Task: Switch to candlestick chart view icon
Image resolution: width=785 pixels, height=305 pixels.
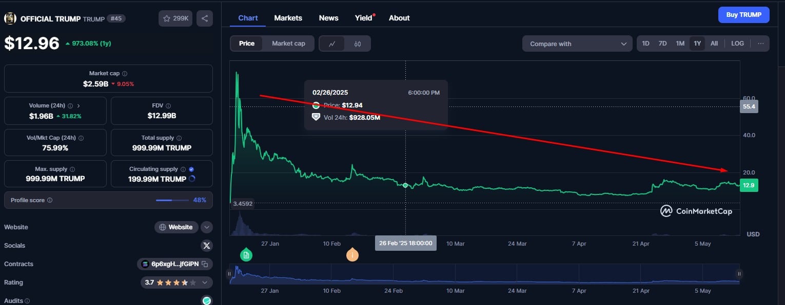Action: pyautogui.click(x=358, y=43)
